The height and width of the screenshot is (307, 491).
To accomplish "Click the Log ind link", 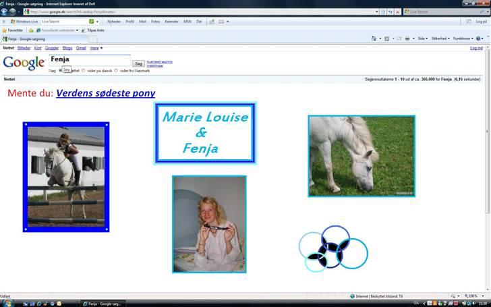I will click(x=476, y=49).
